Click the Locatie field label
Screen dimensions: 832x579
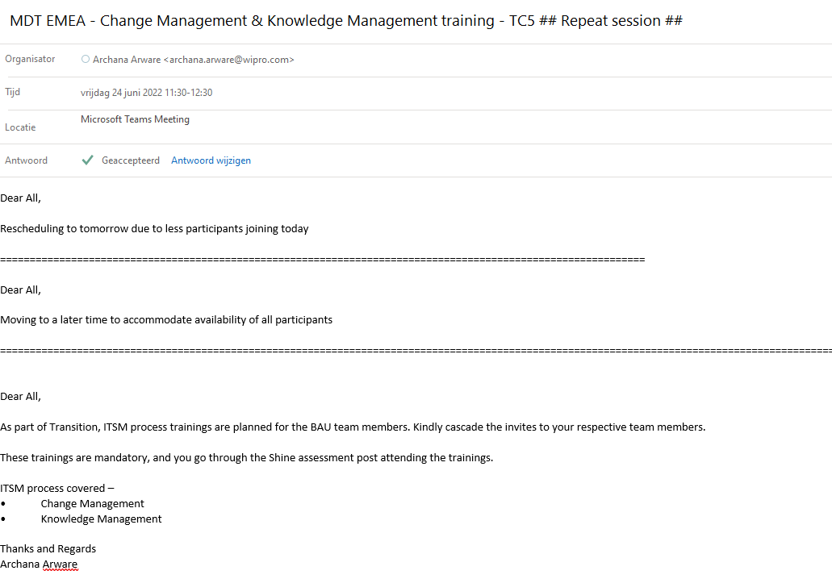pos(20,127)
